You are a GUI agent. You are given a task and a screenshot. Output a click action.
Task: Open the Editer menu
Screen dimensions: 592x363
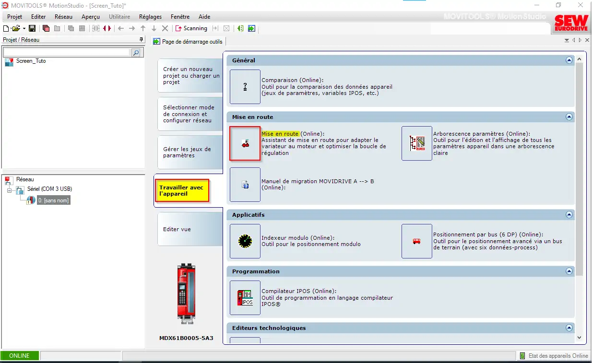pos(38,17)
